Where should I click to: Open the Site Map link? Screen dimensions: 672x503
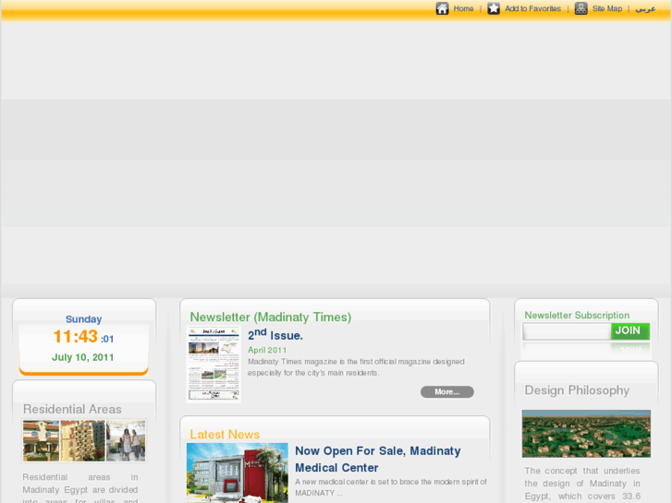[x=607, y=8]
